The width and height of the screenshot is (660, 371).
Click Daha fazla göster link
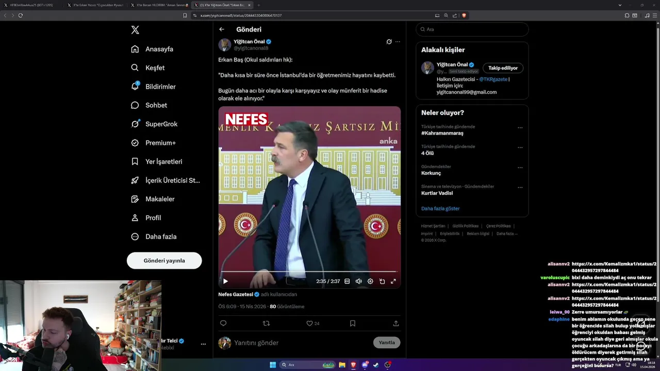440,209
